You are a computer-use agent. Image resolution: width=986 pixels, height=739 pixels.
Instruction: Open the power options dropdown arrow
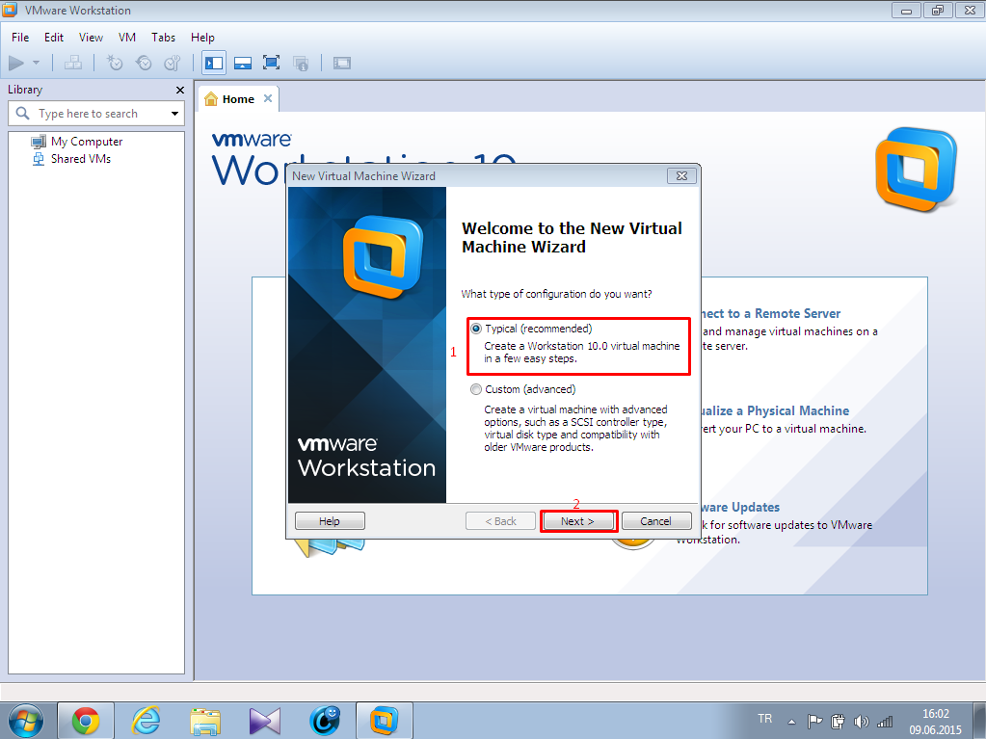pyautogui.click(x=36, y=63)
